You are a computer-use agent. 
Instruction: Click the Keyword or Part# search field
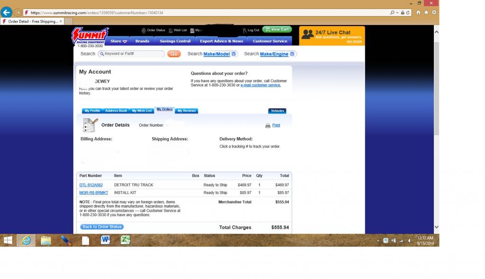(133, 54)
